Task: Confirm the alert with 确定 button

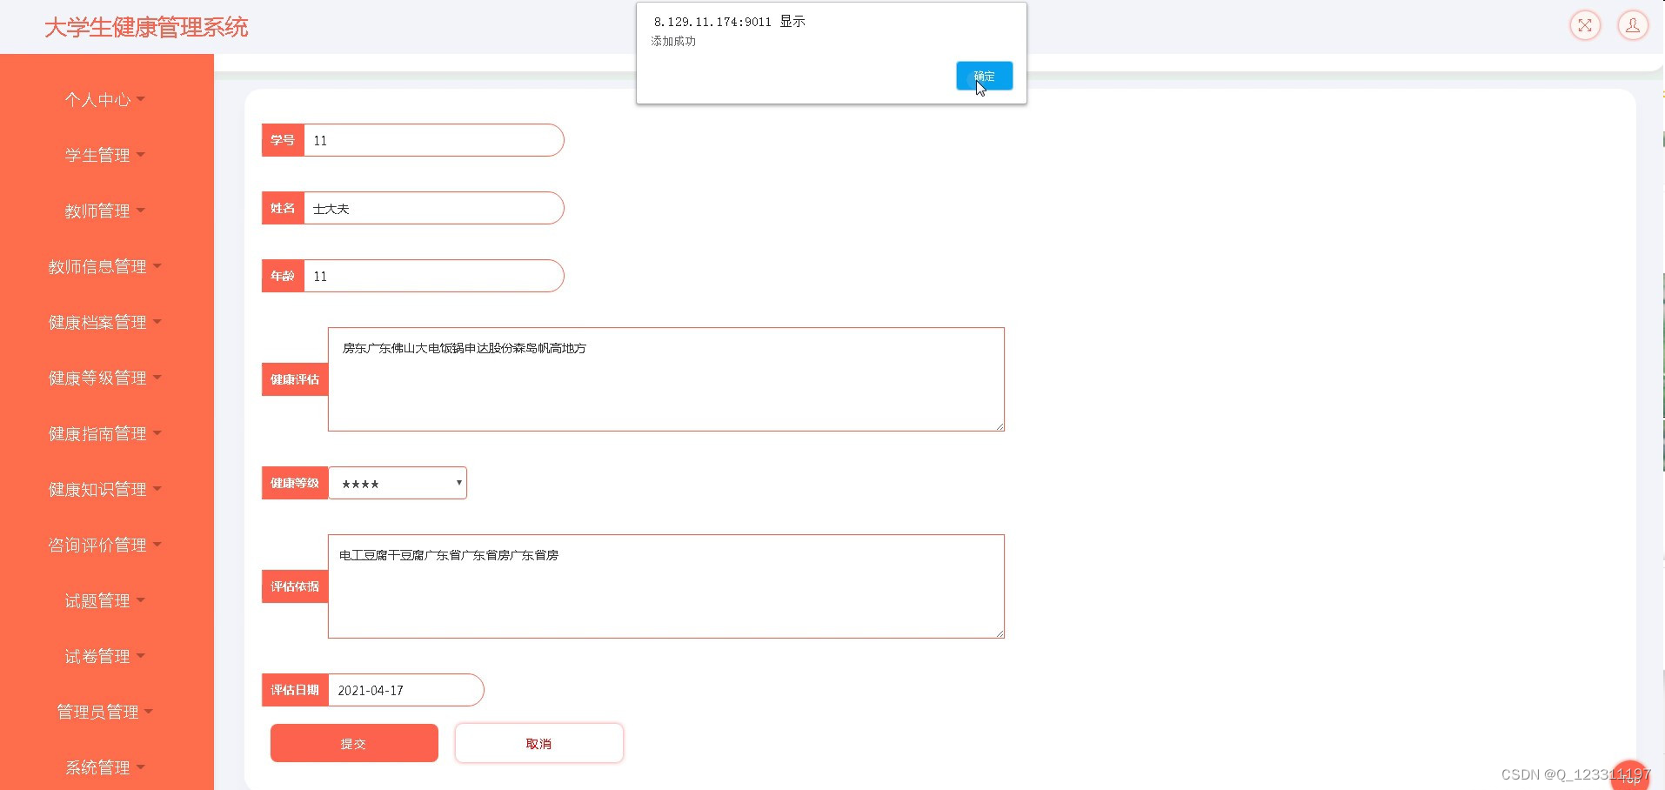Action: tap(984, 76)
